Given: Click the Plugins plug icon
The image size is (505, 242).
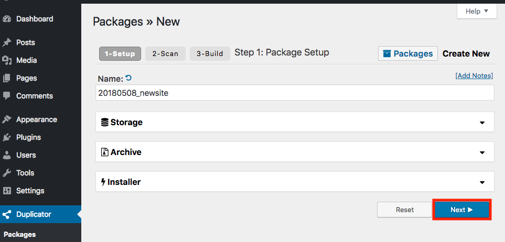Looking at the screenshot, I should click(7, 137).
